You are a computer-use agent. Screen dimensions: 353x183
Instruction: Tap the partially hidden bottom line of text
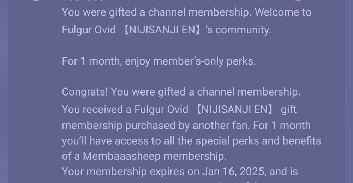(171, 182)
